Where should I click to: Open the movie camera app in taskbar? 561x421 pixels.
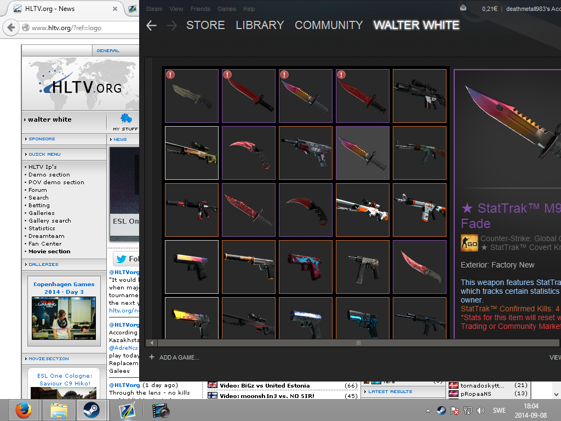tap(161, 411)
